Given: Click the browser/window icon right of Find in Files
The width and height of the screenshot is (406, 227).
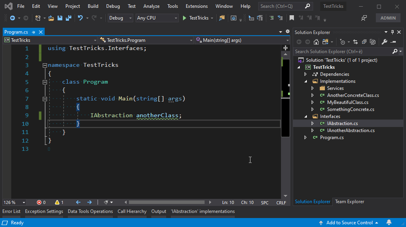Looking at the screenshot, I should click(x=234, y=18).
